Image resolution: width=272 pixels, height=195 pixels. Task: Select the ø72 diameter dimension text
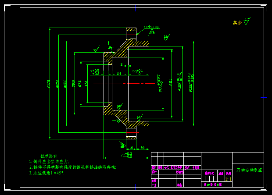click(79, 84)
